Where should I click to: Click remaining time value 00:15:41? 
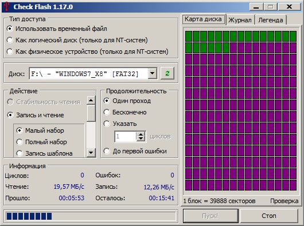pyautogui.click(x=162, y=198)
